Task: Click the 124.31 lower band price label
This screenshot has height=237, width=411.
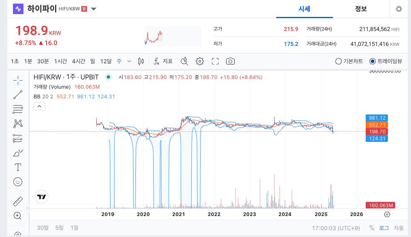Action: pos(377,139)
